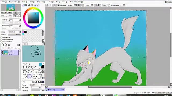The image size is (172, 96).
Task: Click the horizontal canvas scrollbar
Action: pyautogui.click(x=110, y=87)
